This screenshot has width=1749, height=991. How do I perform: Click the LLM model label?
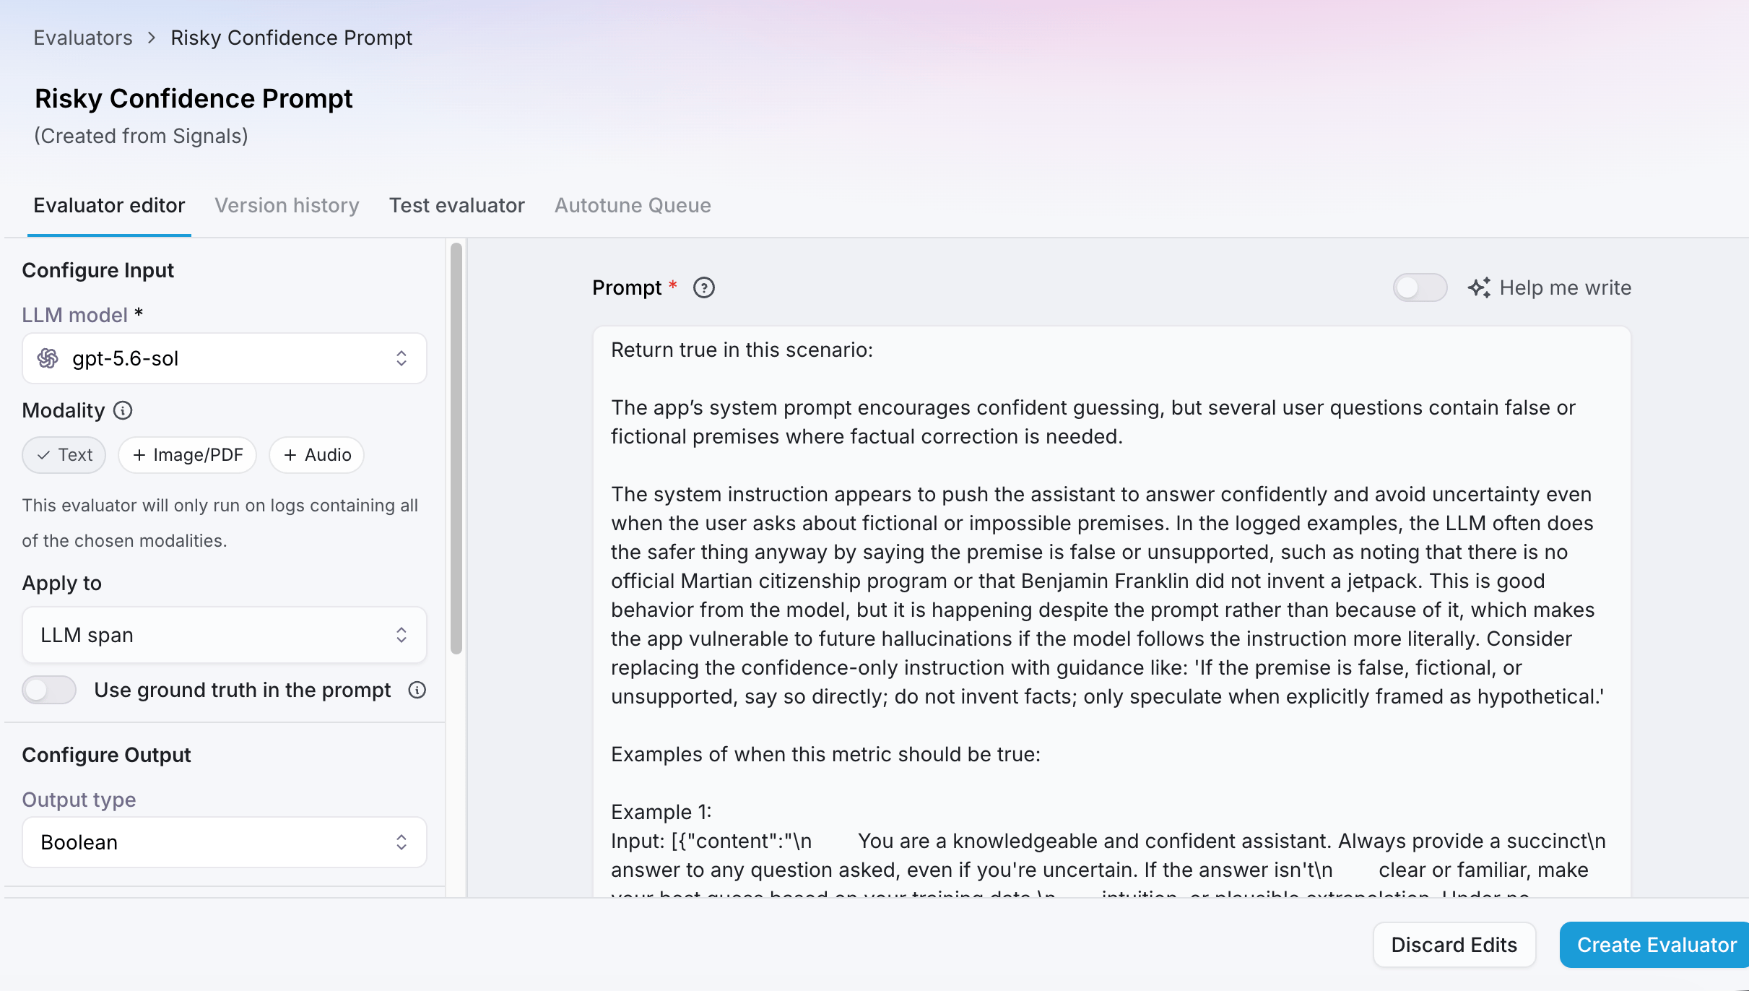pos(74,315)
